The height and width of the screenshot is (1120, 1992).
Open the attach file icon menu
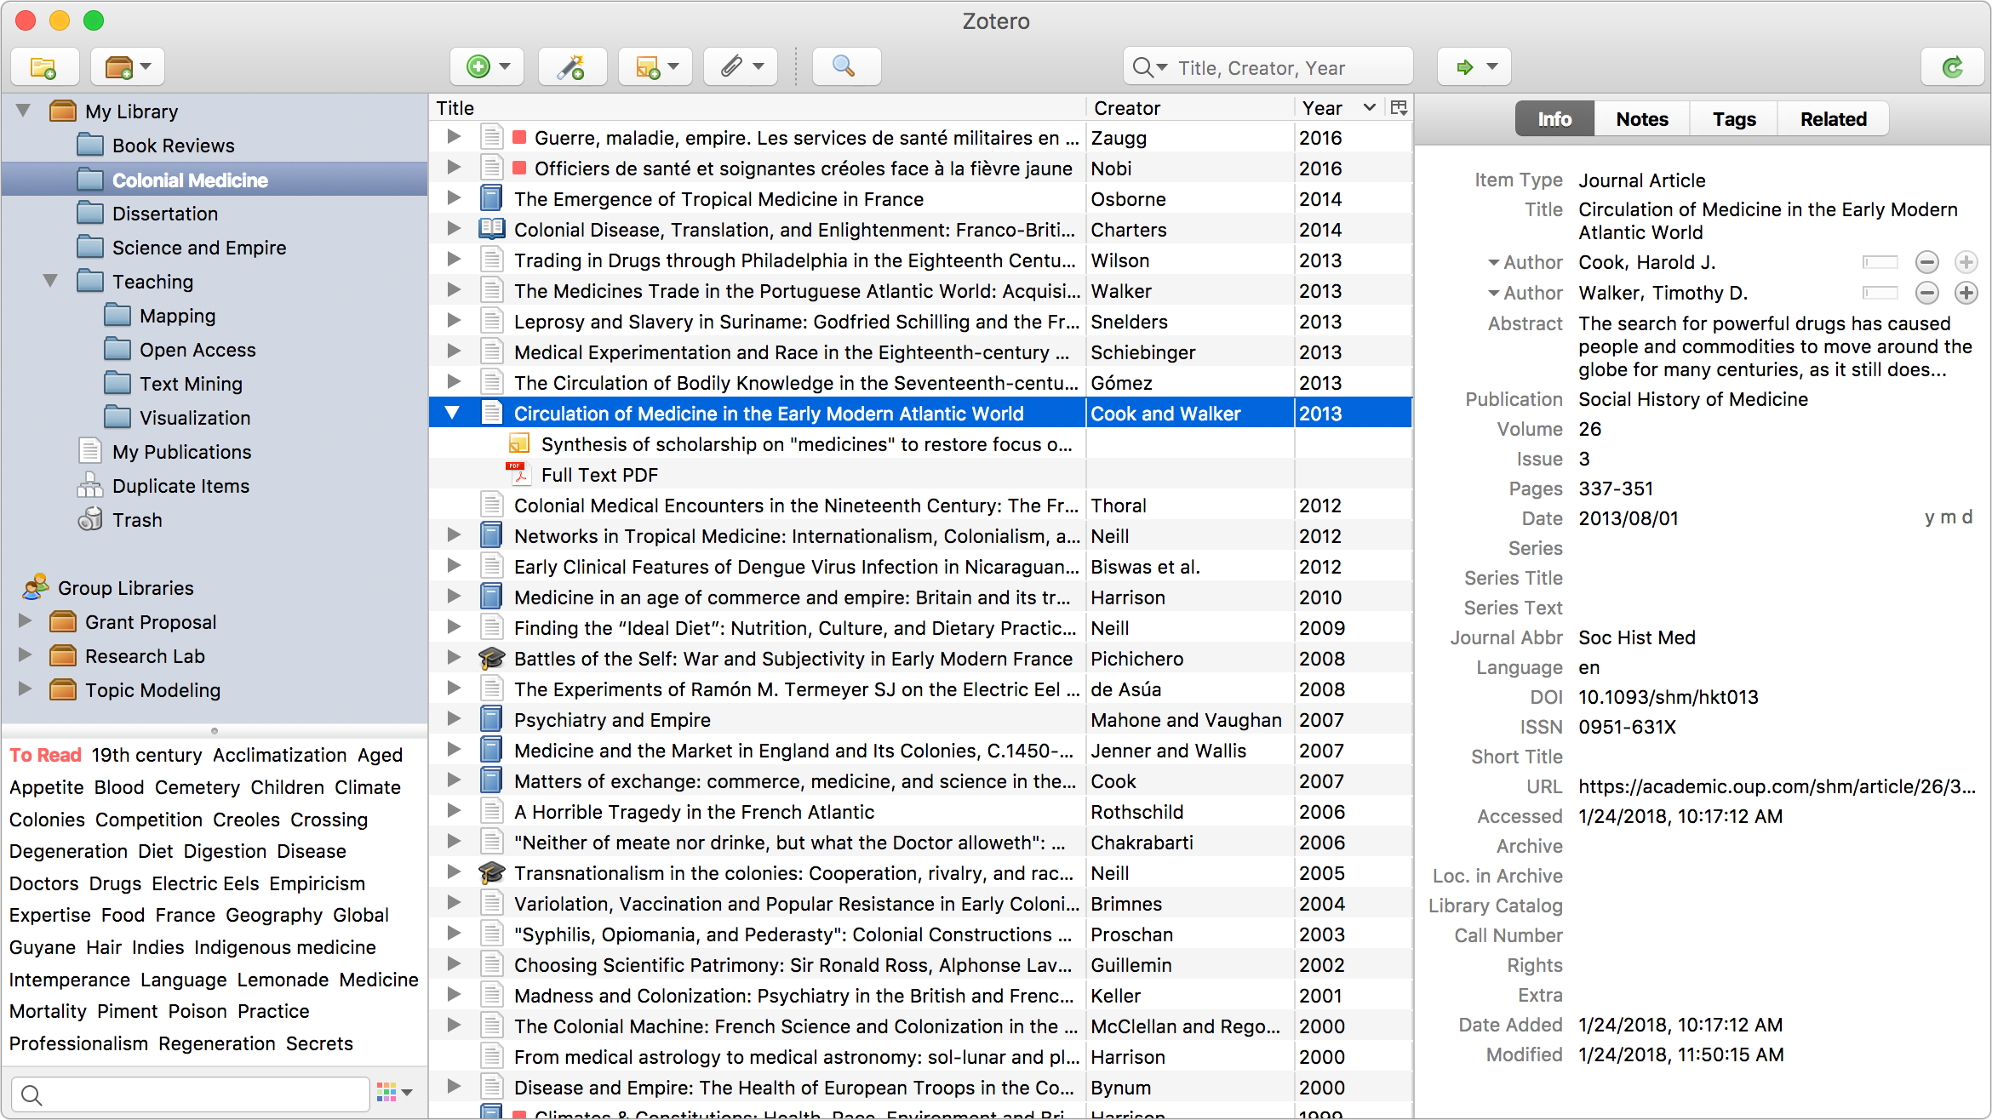[743, 66]
